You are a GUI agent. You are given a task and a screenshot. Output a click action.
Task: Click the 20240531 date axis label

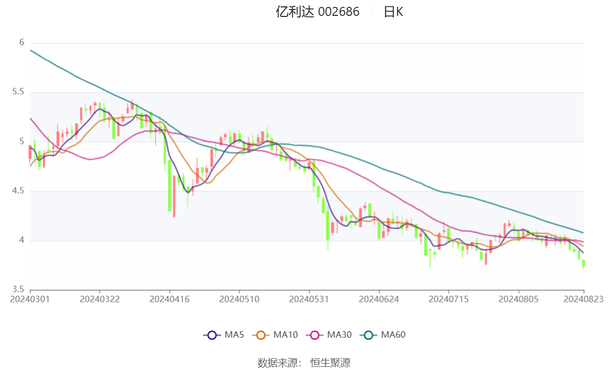(x=309, y=299)
